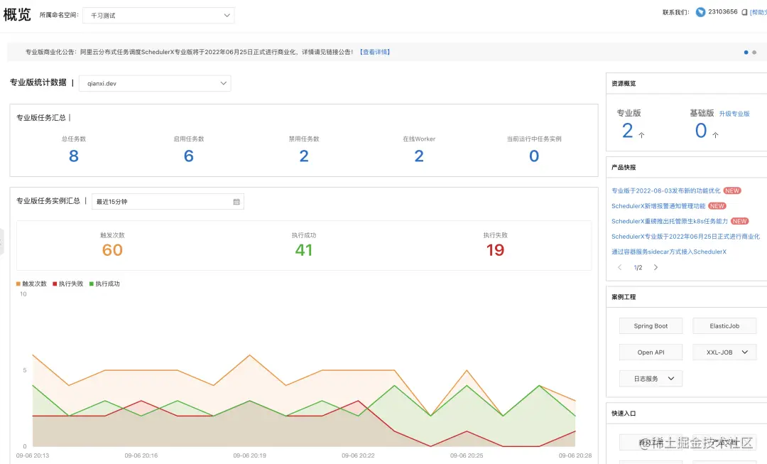
Task: Click the 基础版 resource count 0
Action: point(701,131)
